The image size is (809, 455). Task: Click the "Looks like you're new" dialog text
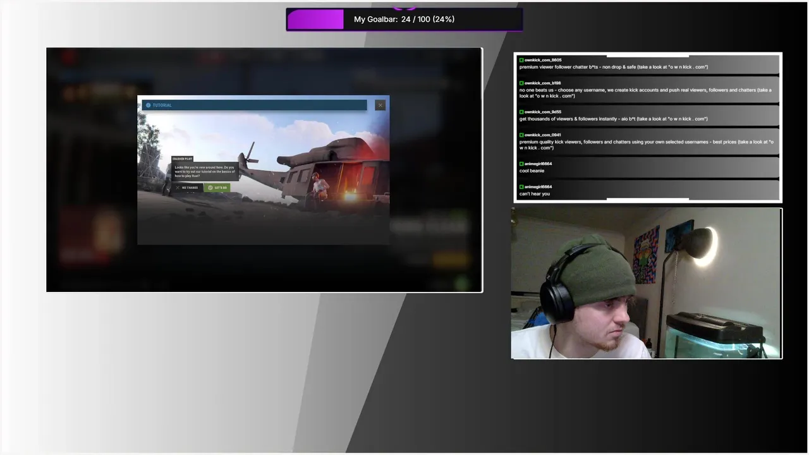click(x=204, y=171)
